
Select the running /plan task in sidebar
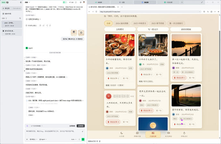pyautogui.click(x=12, y=24)
